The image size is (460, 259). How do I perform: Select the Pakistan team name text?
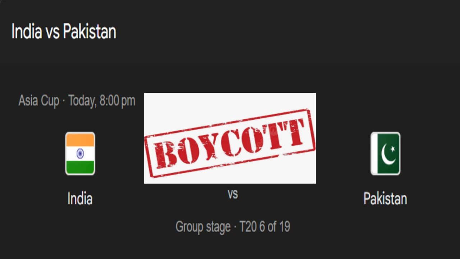coord(385,199)
